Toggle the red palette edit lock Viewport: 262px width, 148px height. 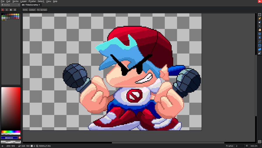coord(3,10)
